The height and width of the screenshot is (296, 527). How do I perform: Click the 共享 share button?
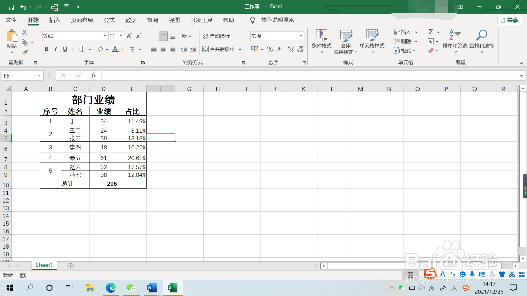pyautogui.click(x=509, y=20)
